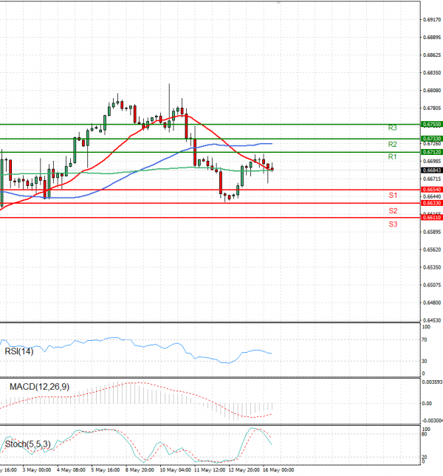Click the R3 resistance label
Screen dimensions: 443x476
pos(392,128)
